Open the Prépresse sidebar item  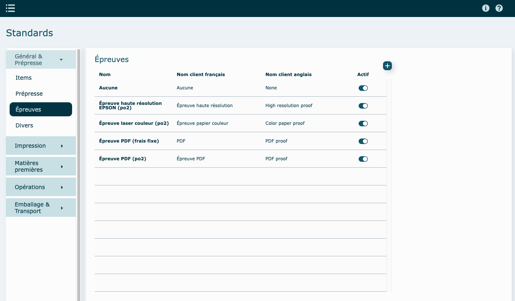[29, 94]
